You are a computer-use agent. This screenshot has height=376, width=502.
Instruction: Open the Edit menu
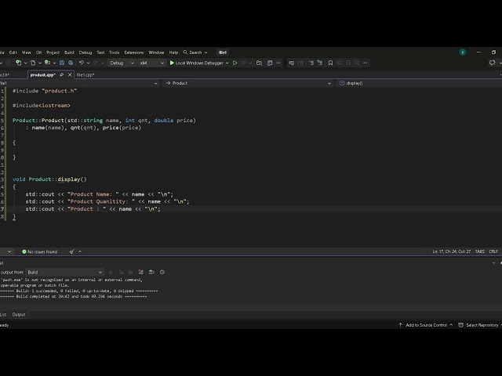(x=13, y=52)
